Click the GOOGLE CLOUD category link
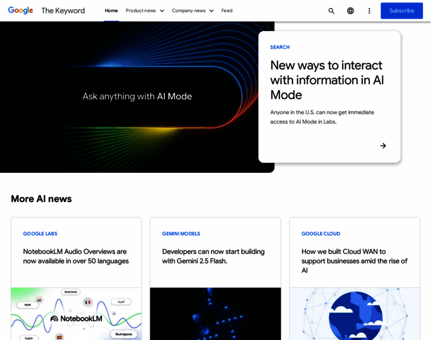The height and width of the screenshot is (340, 431). coord(321,233)
